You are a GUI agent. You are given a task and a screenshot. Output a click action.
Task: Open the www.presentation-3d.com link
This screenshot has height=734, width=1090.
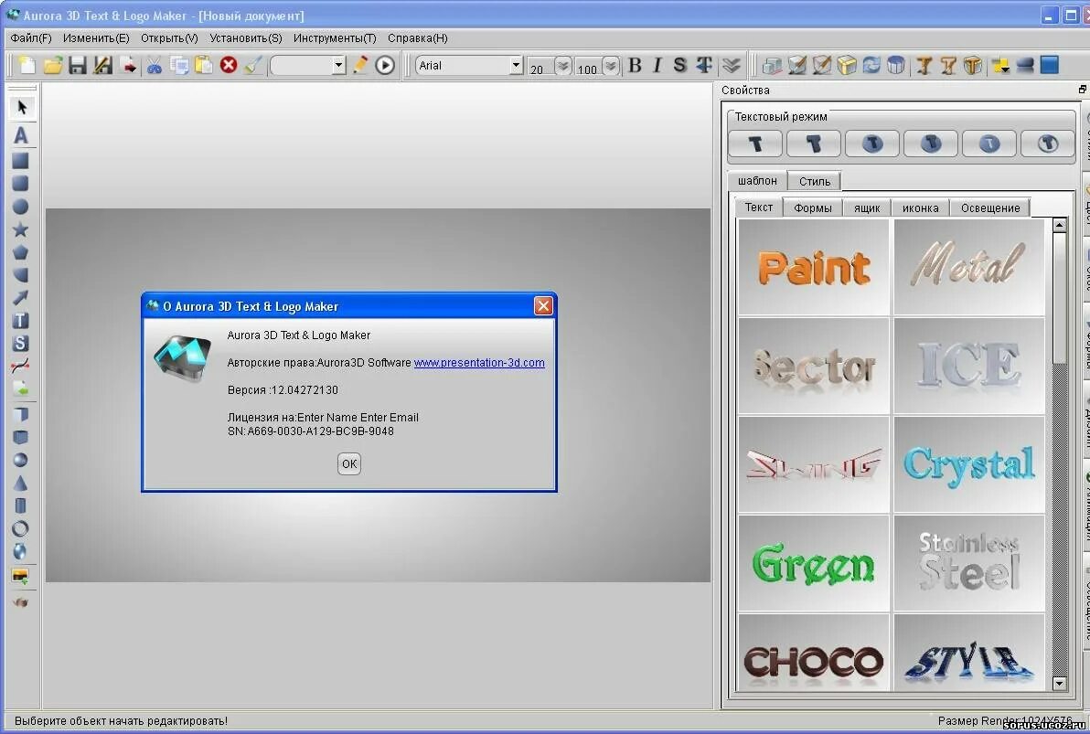pos(479,363)
